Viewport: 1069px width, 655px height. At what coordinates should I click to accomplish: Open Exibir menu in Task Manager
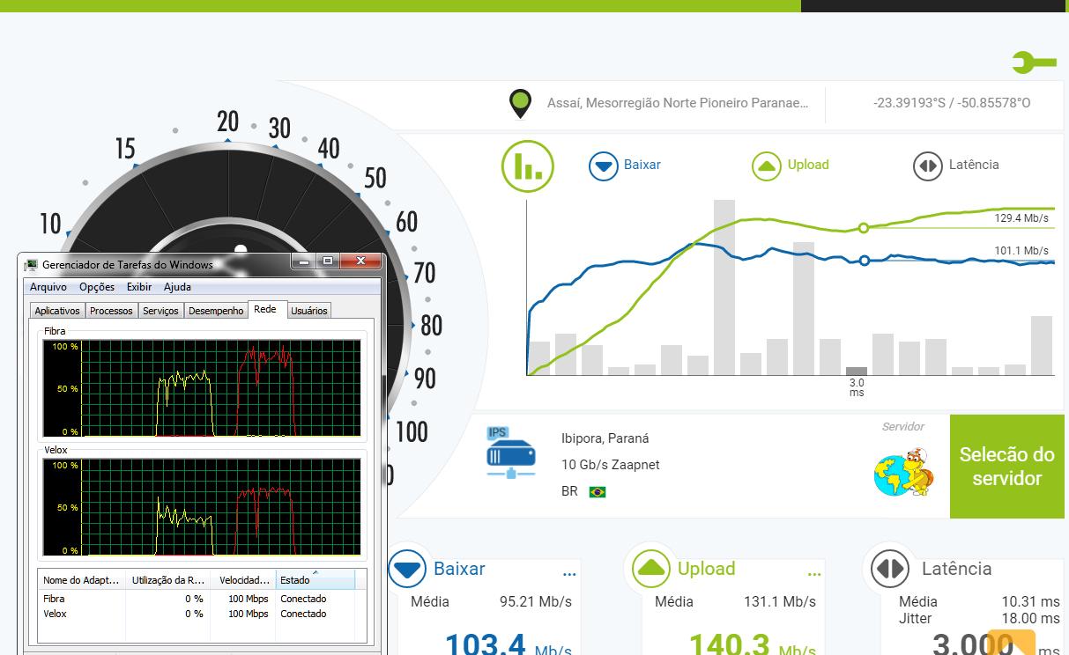[x=139, y=287]
